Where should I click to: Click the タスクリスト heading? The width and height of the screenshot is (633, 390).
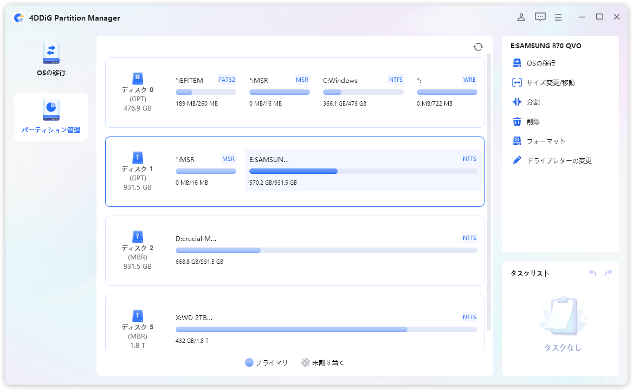click(x=529, y=274)
